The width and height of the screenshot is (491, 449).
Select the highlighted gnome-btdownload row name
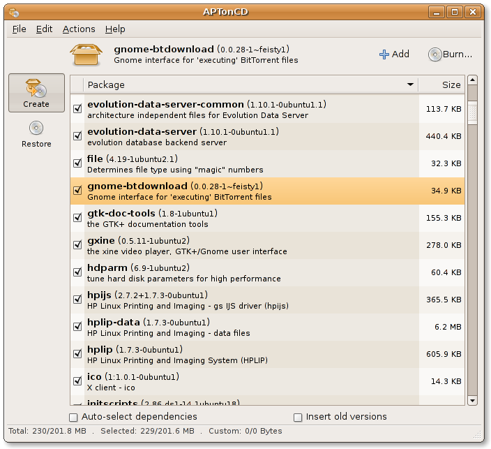(137, 186)
